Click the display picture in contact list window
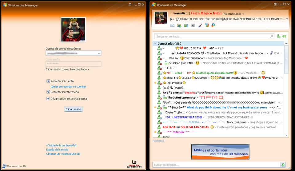This screenshot has width=295, height=171. coord(161,18)
